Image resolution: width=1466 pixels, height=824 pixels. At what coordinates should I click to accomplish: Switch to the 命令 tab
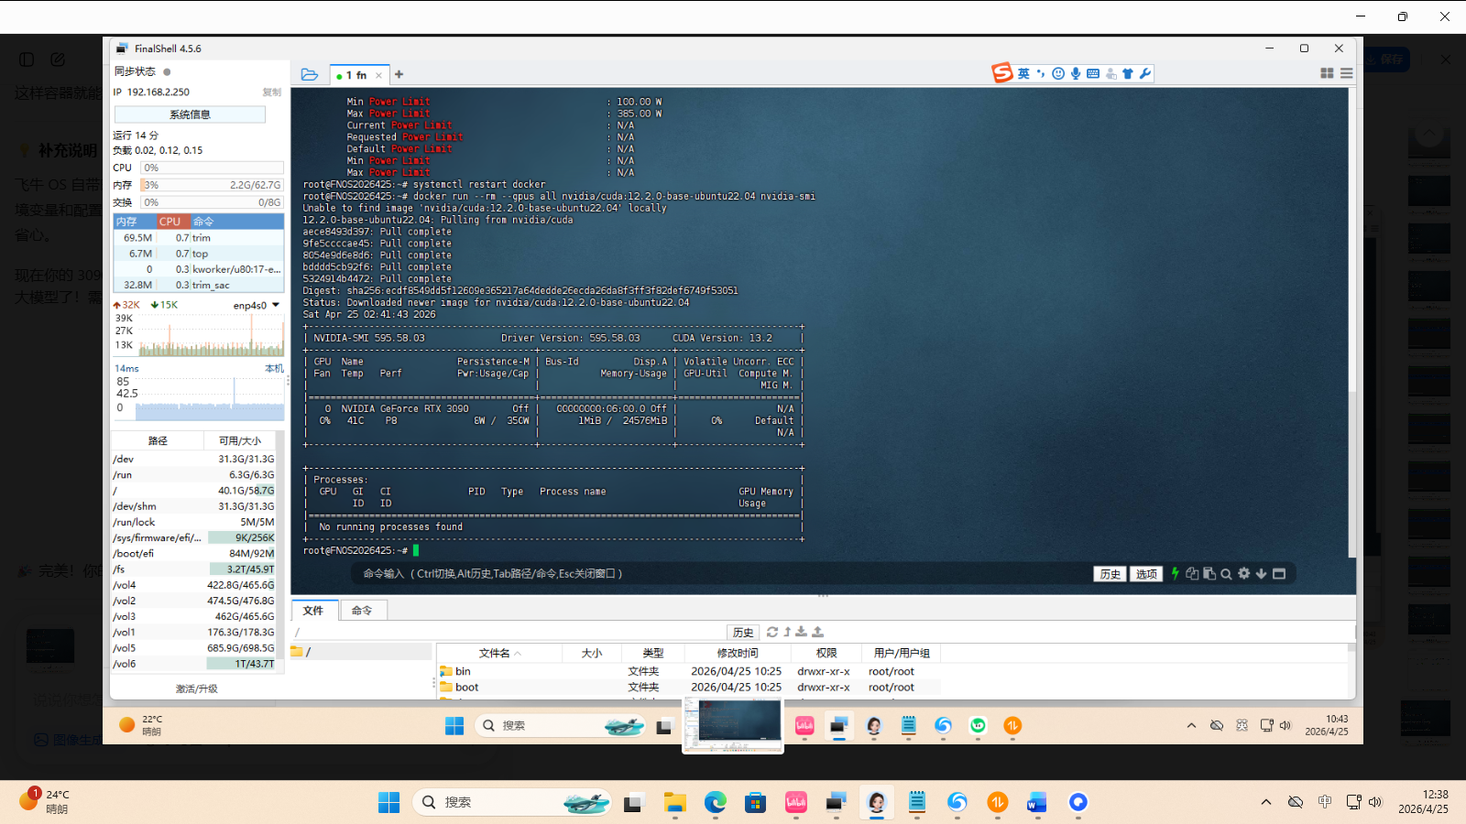pos(362,611)
